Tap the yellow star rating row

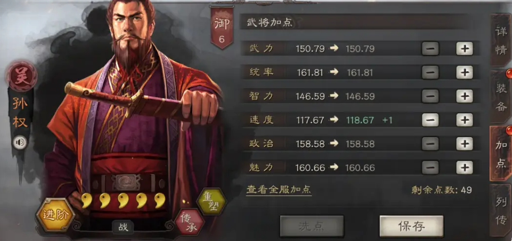(x=123, y=200)
